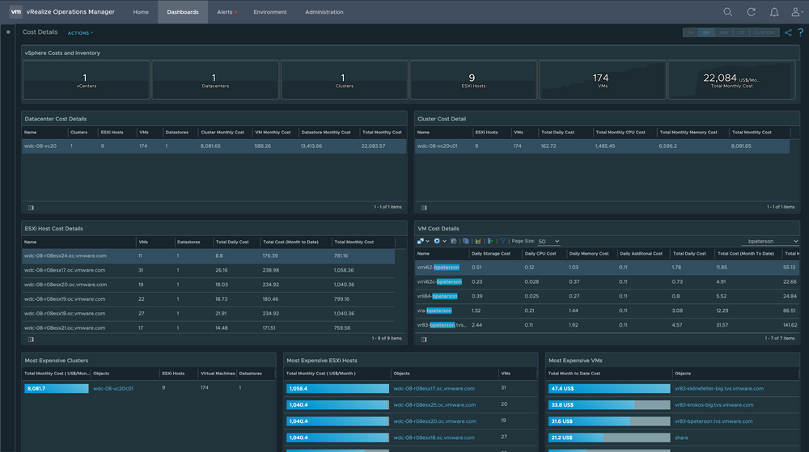Viewport: 809px width, 452px height.
Task: Open vr83-krokos-big.tvs.vmware.com VM link
Action: click(x=714, y=405)
